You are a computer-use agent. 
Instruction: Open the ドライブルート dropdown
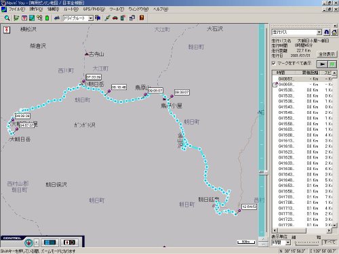(91, 18)
